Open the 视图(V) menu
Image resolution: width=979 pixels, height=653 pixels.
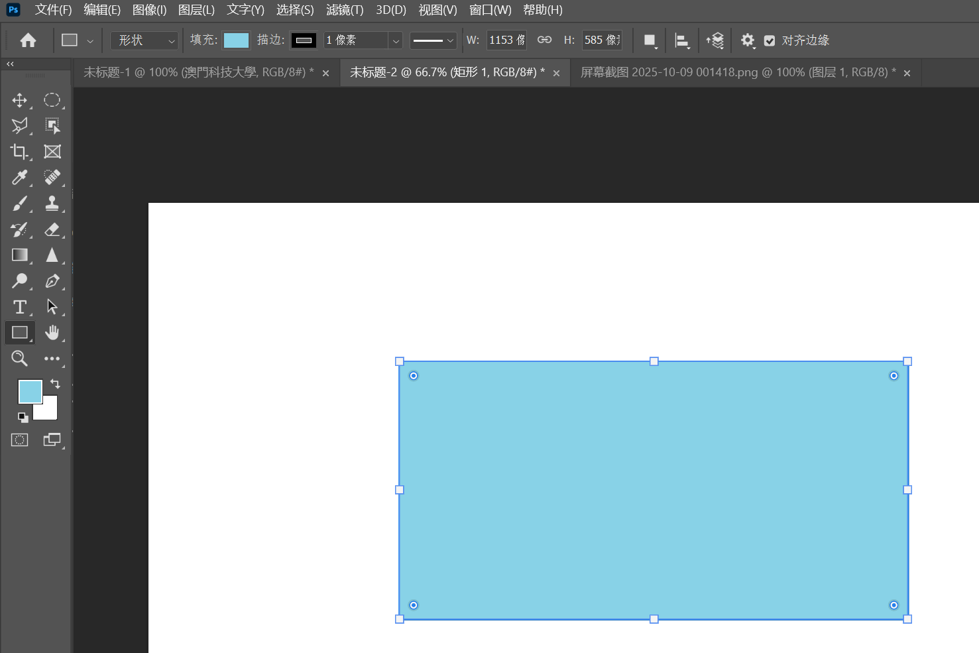[437, 10]
